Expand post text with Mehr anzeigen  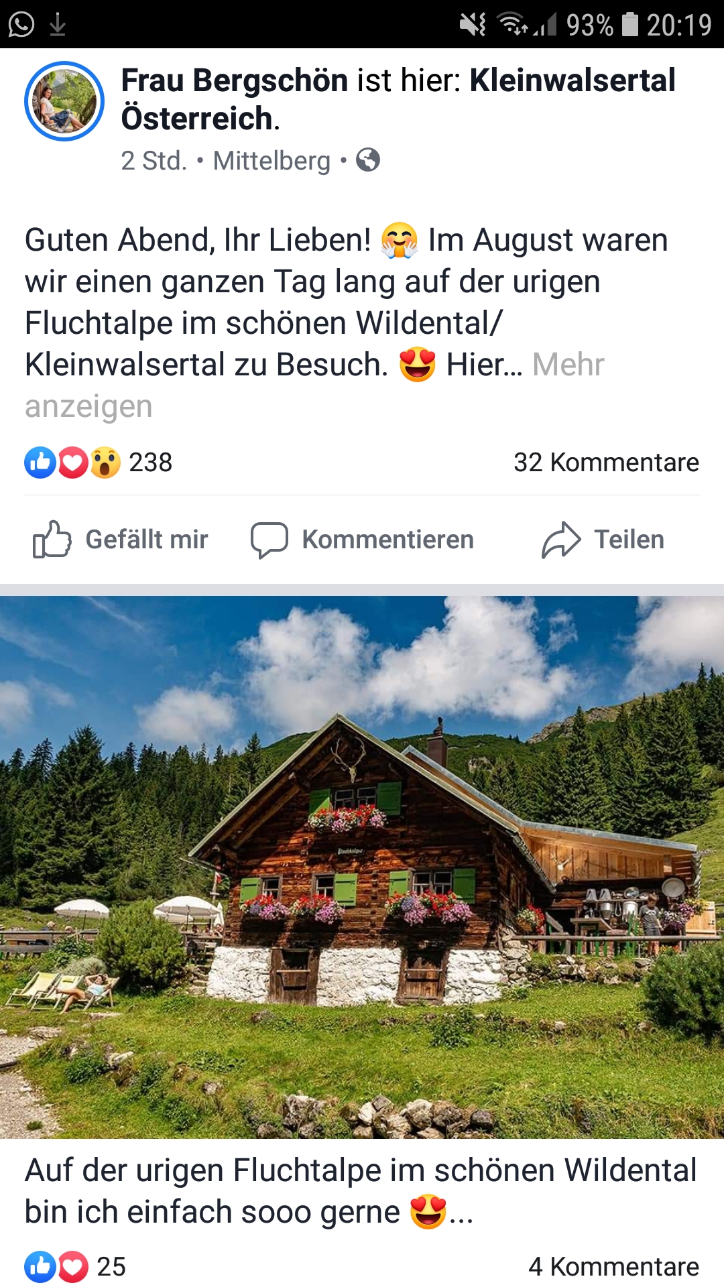(314, 385)
